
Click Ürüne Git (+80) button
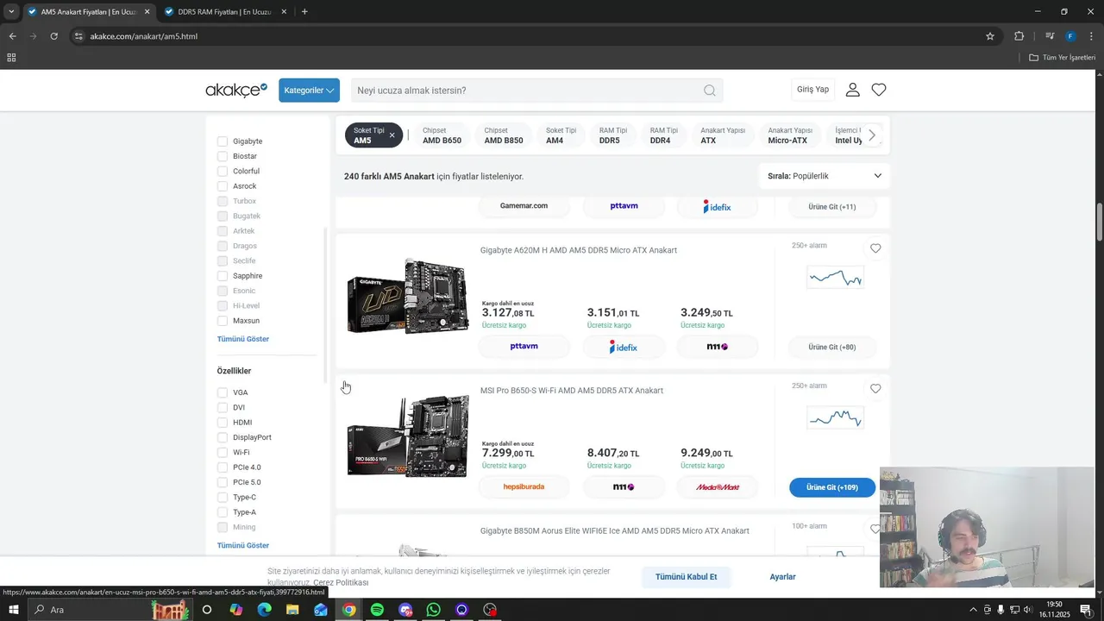(x=832, y=347)
